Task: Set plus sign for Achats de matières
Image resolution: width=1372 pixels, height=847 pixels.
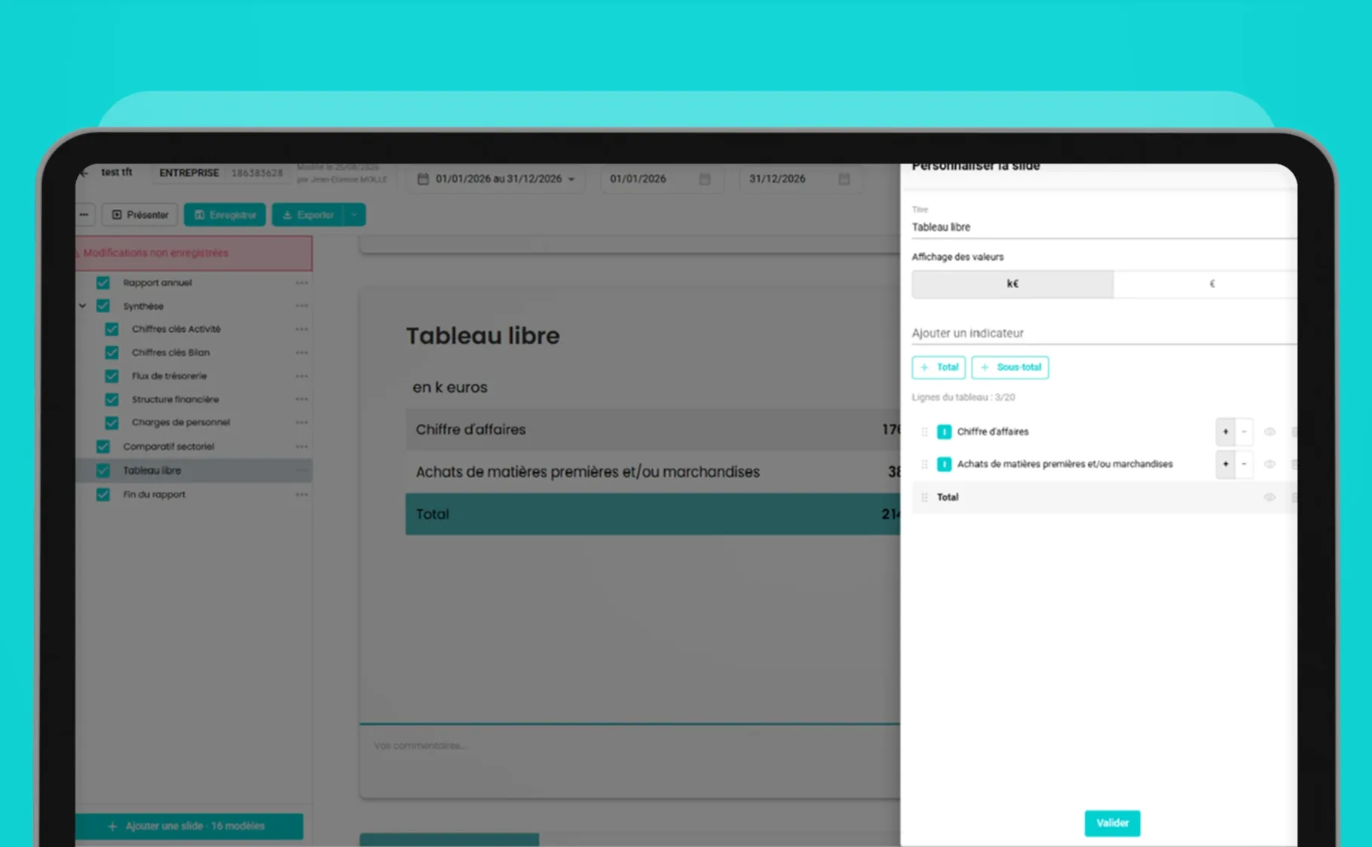Action: pyautogui.click(x=1226, y=465)
